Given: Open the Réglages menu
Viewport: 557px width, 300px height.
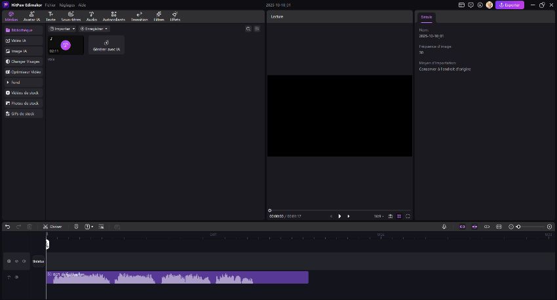Looking at the screenshot, I should (67, 5).
